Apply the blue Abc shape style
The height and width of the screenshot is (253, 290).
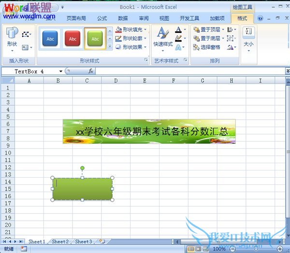50,39
